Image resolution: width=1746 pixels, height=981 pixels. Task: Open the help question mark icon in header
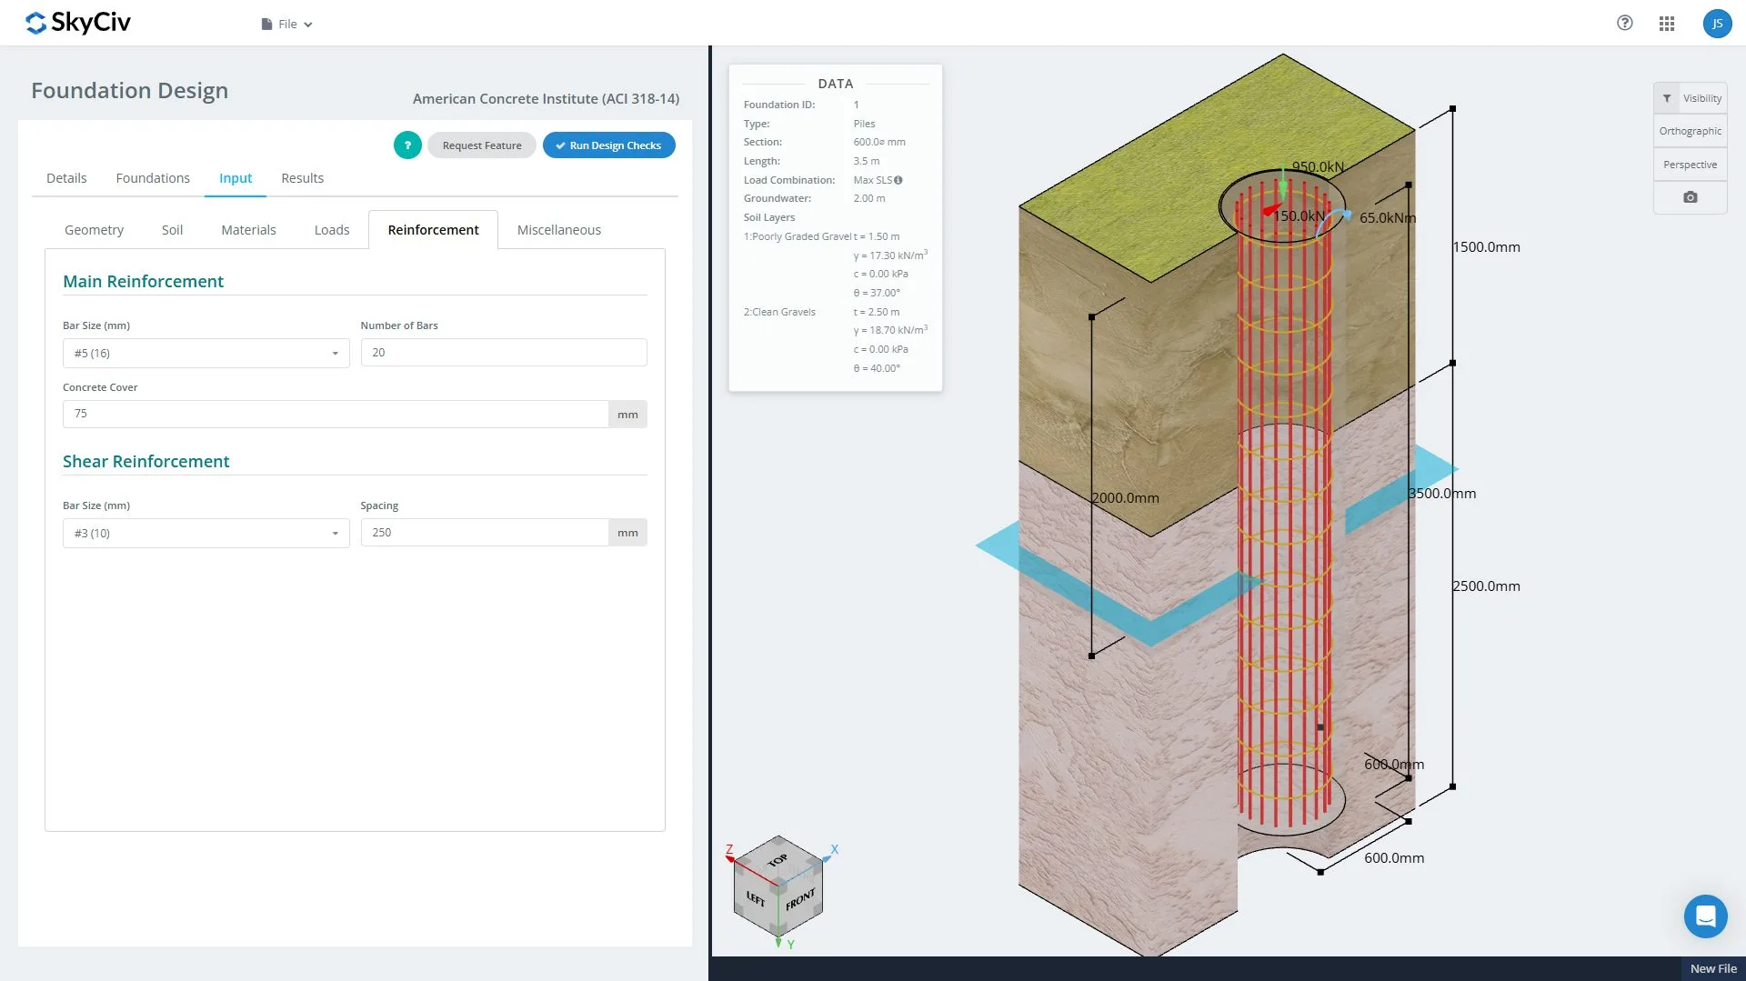pos(1624,24)
